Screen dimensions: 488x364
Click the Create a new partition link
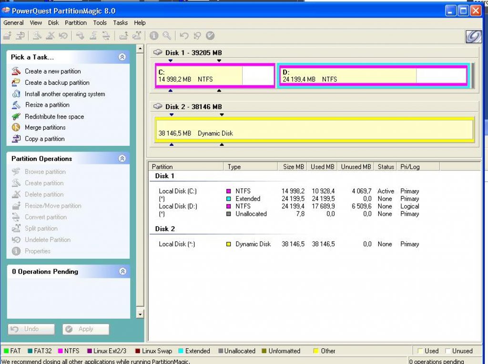(x=53, y=71)
